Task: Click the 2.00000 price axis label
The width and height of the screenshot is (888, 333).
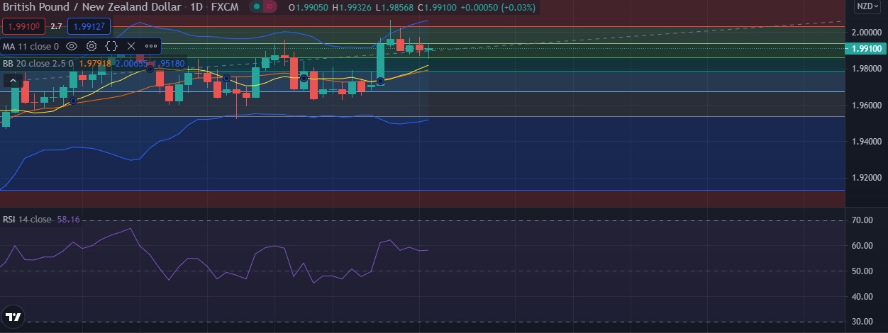Action: tap(868, 33)
